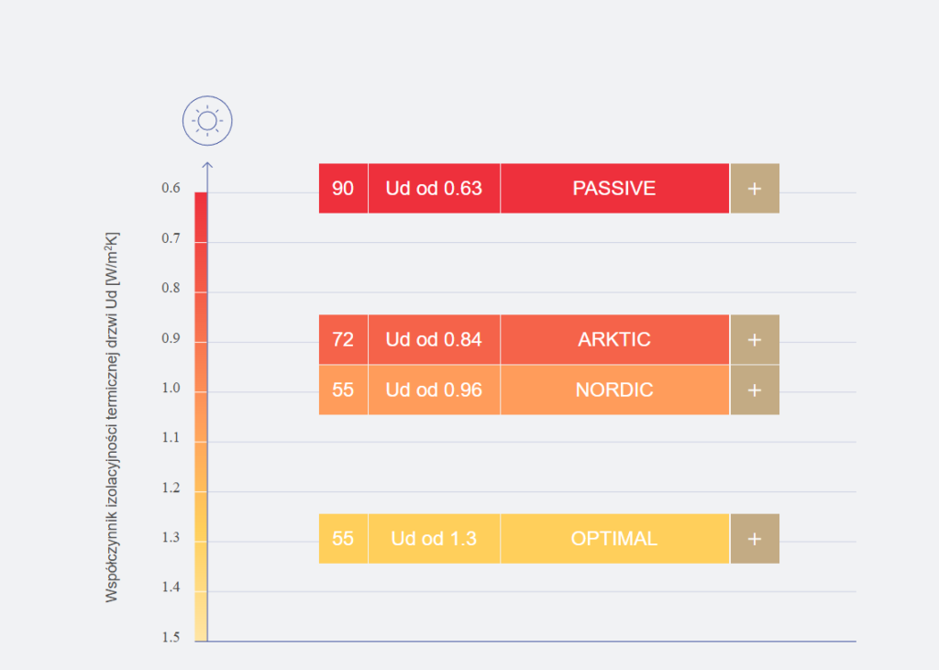939x670 pixels.
Task: Select the NORDIC door label
Action: 614,390
